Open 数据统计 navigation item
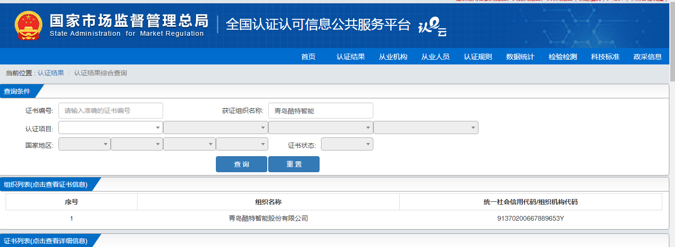 520,56
